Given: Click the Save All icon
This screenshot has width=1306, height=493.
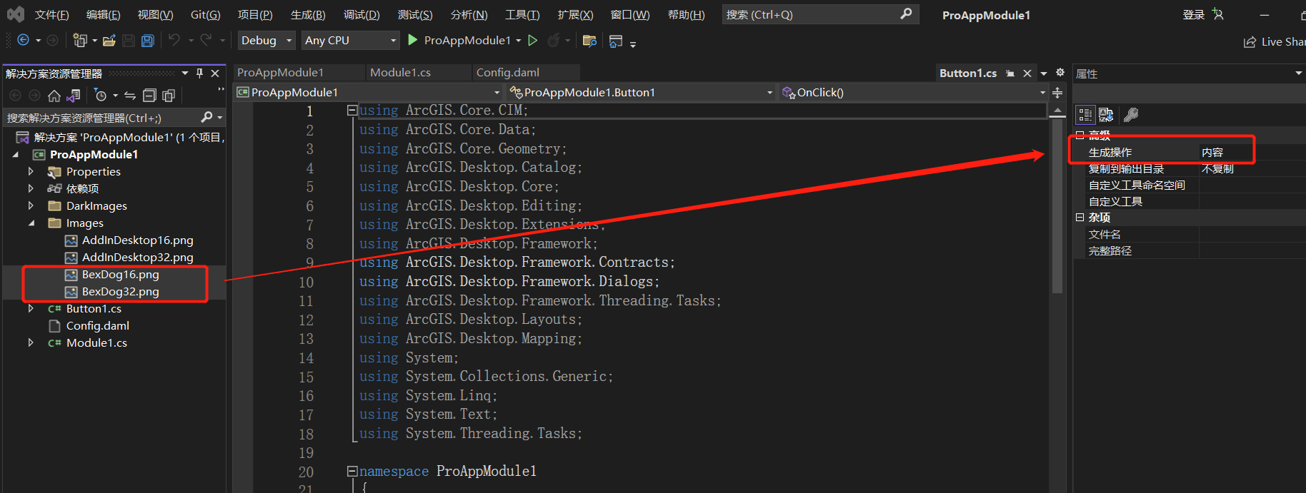Looking at the screenshot, I should tap(147, 41).
